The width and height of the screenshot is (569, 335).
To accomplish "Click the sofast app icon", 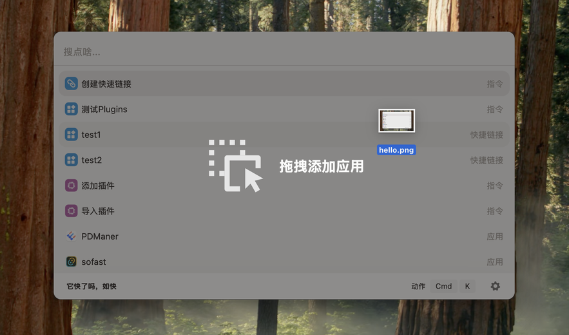I will [71, 262].
